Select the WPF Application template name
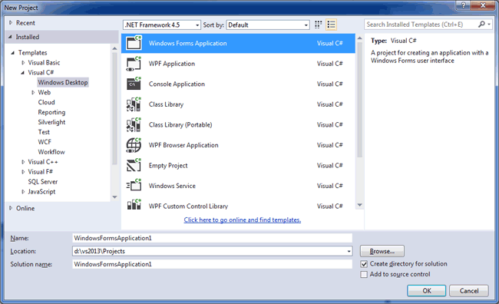Screen dimensions: 499x304 point(171,64)
